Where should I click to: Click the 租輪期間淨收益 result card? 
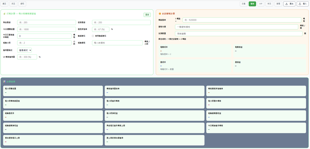(53, 128)
